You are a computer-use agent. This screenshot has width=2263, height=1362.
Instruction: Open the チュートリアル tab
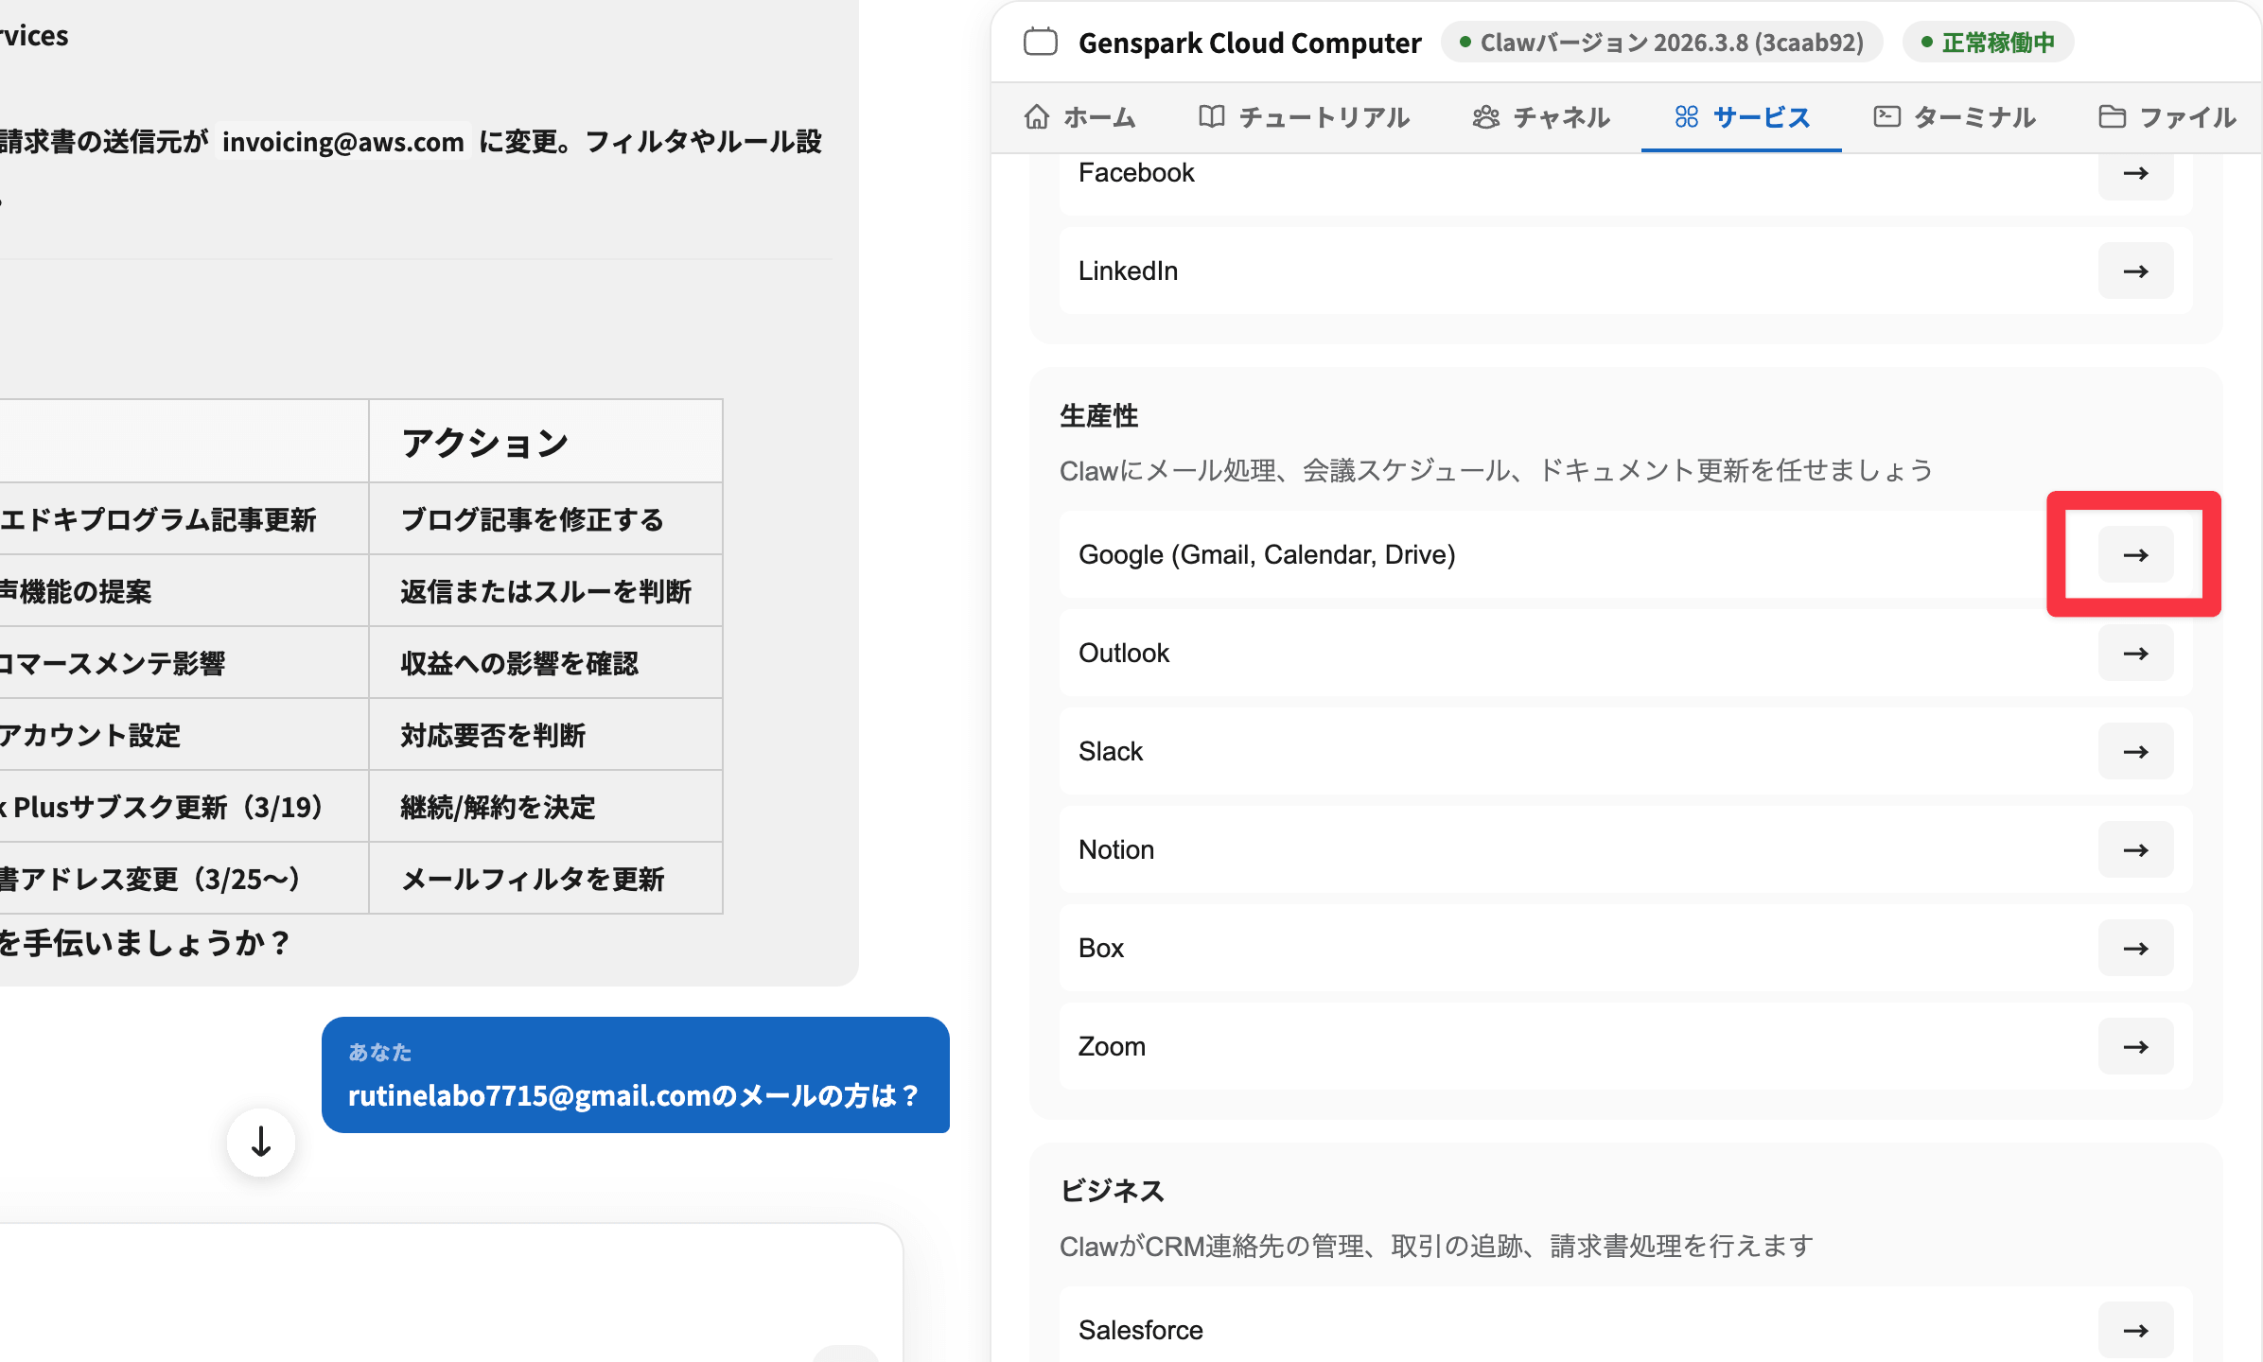click(x=1305, y=117)
